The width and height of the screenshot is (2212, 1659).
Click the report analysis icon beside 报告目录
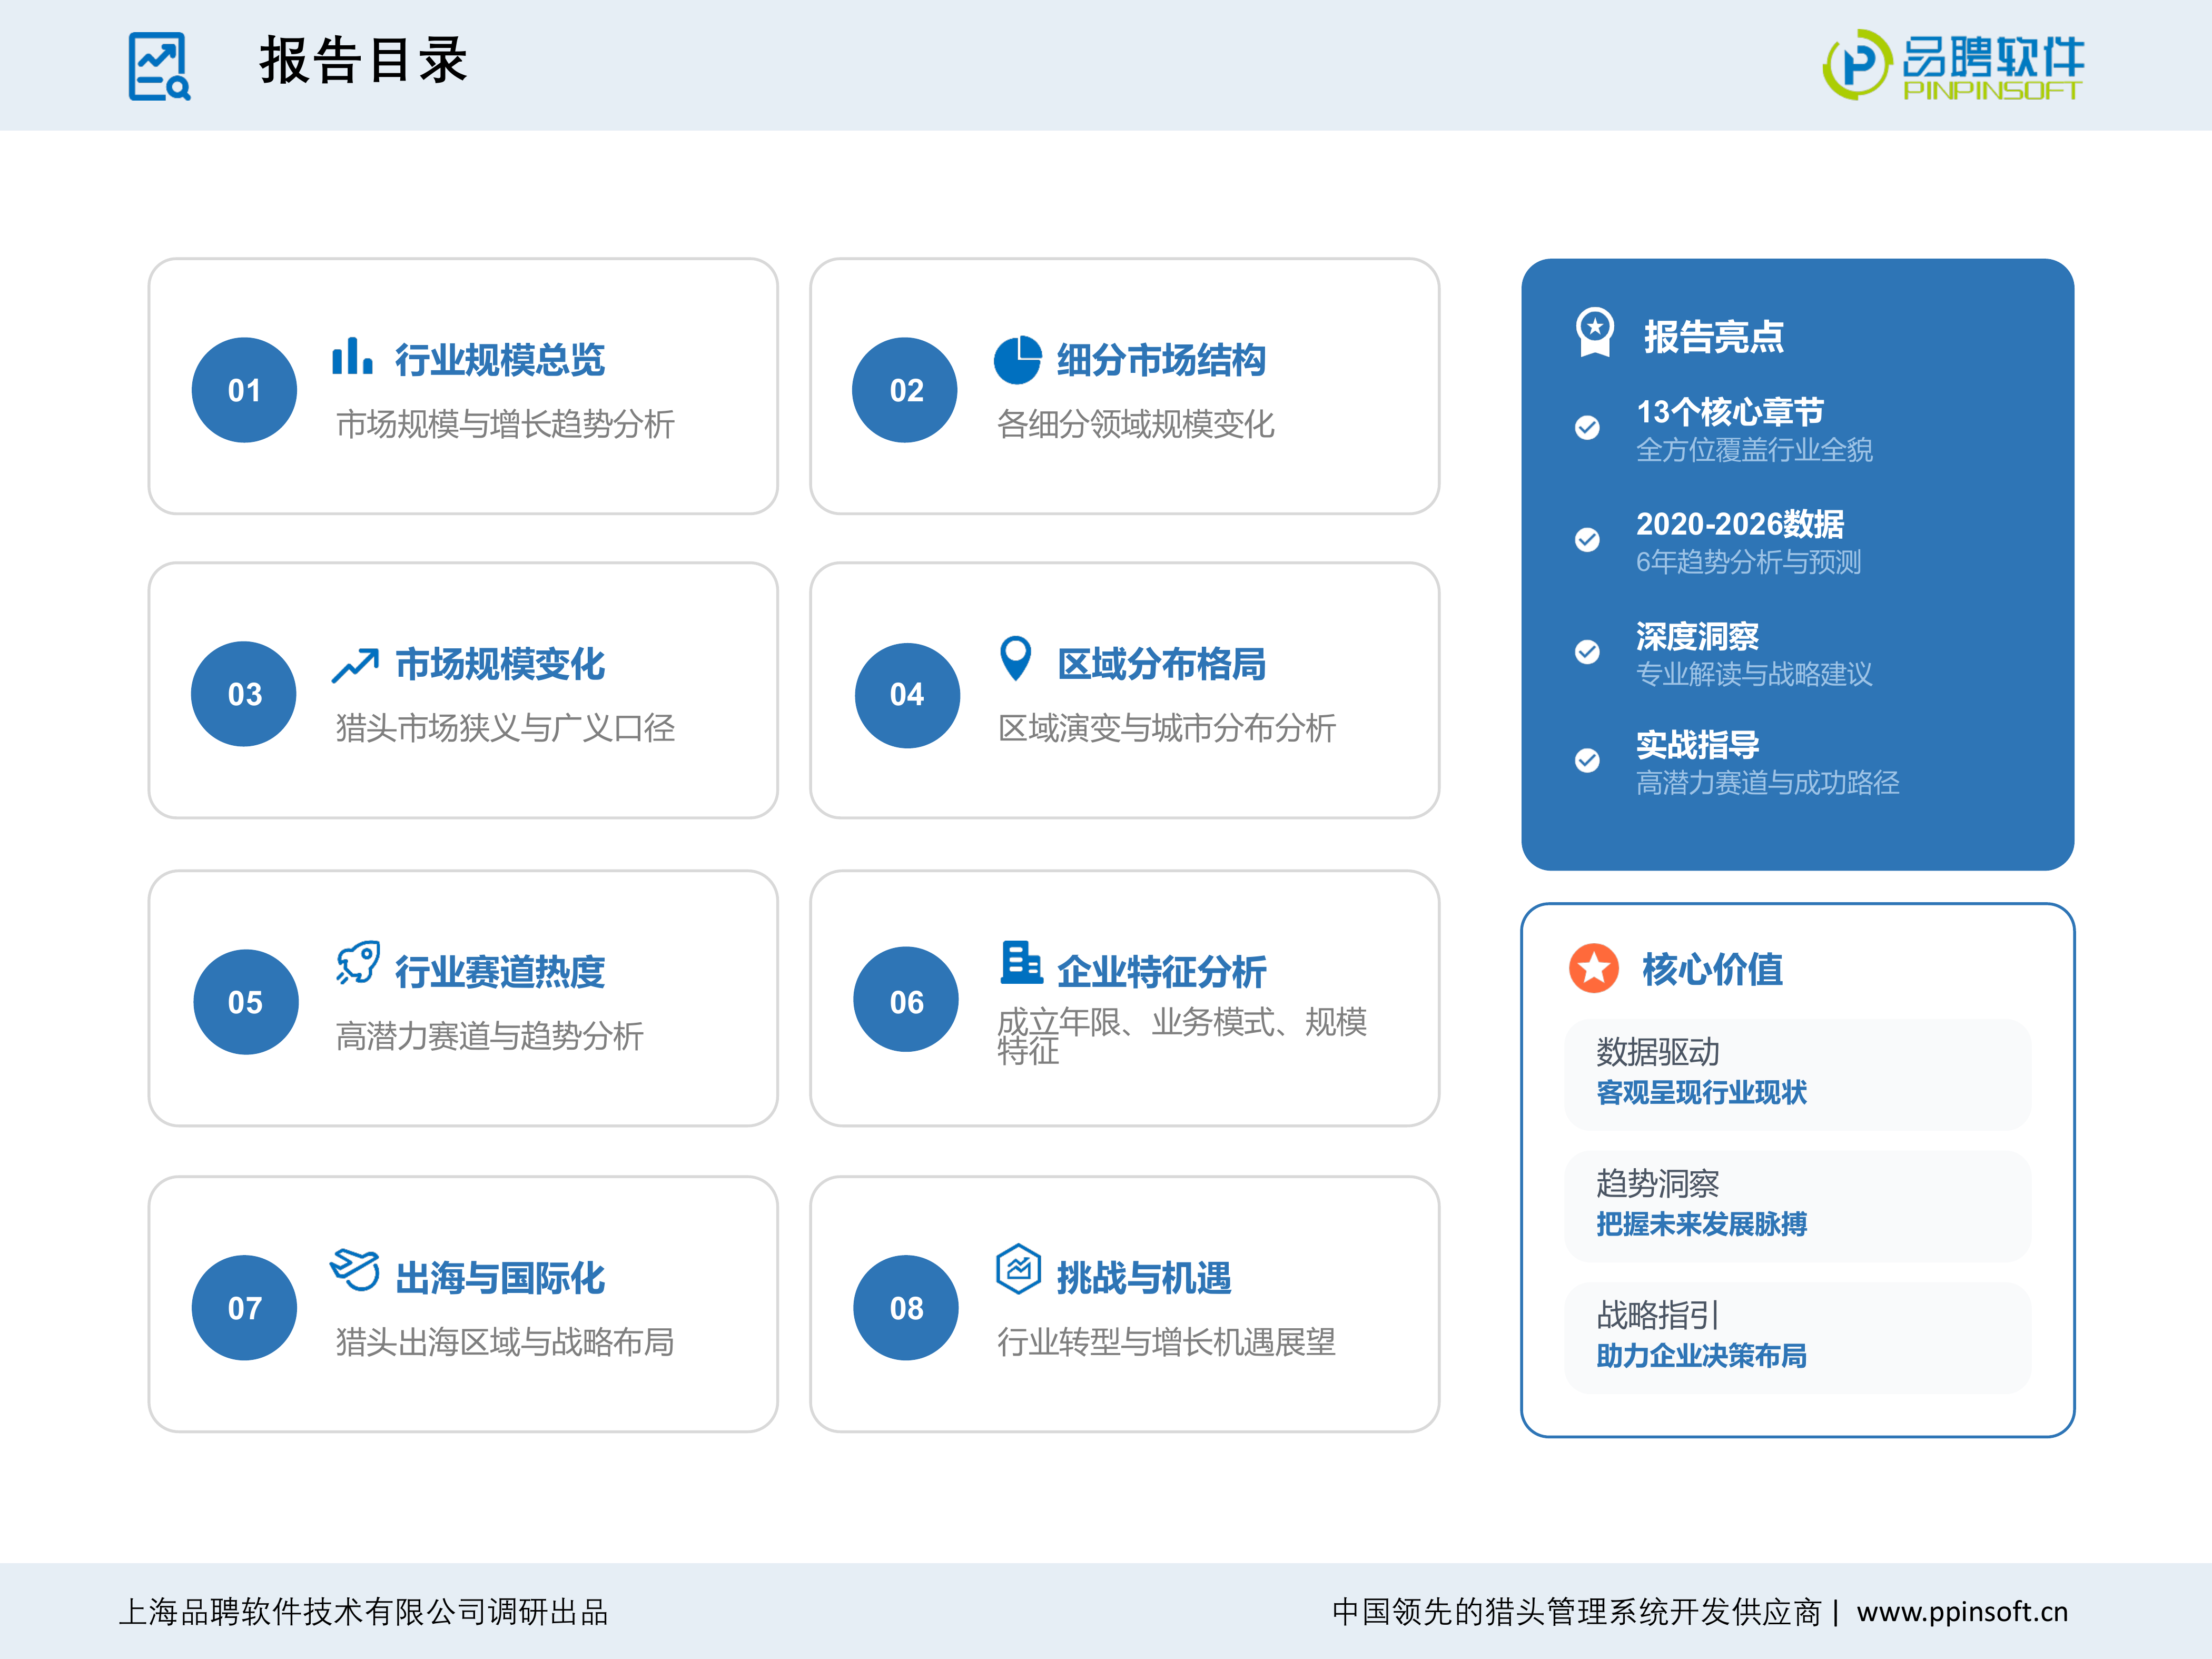click(159, 66)
